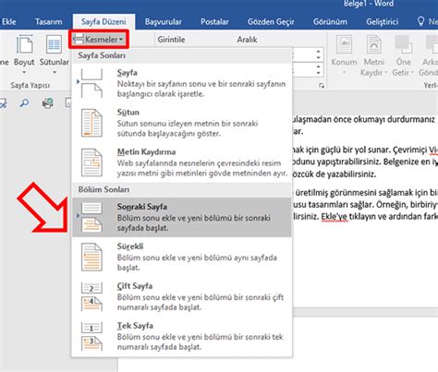Open the Başvurular tab

pos(164,22)
